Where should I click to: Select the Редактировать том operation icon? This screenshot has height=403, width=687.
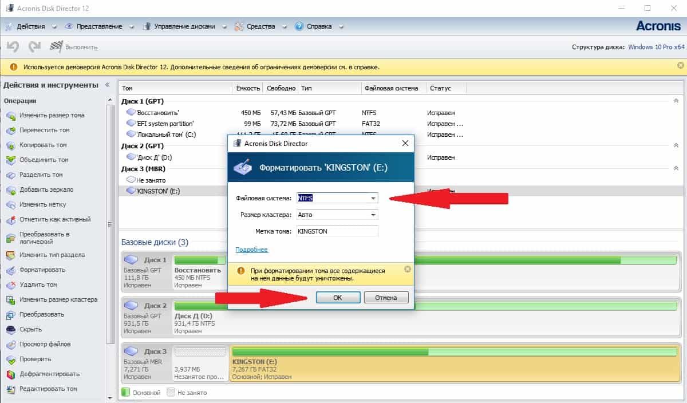(10, 389)
